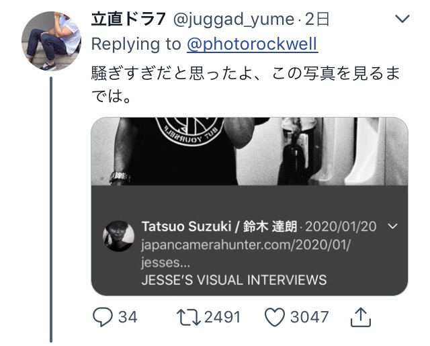Open the @photorockwell mention link
The width and height of the screenshot is (430, 346).
point(253,44)
